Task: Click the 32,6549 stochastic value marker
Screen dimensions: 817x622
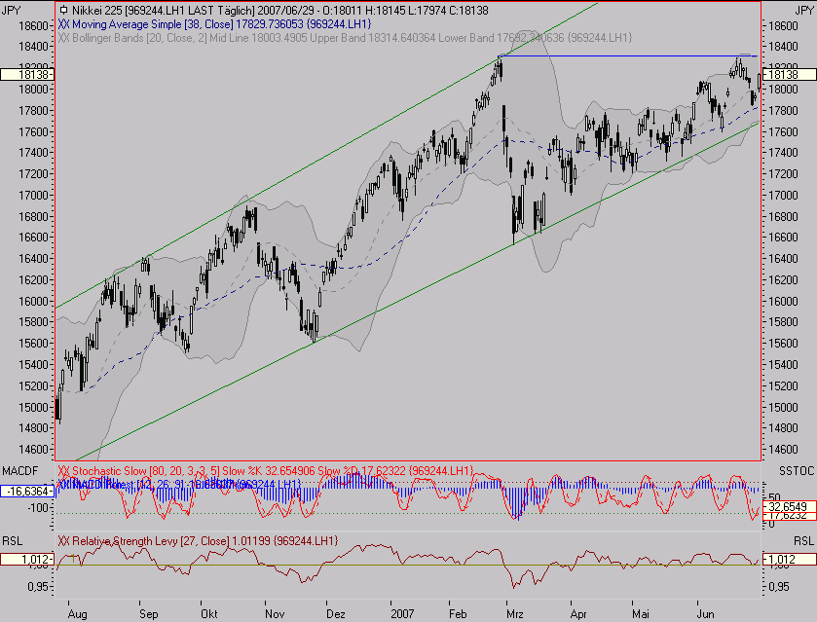Action: pyautogui.click(x=789, y=507)
